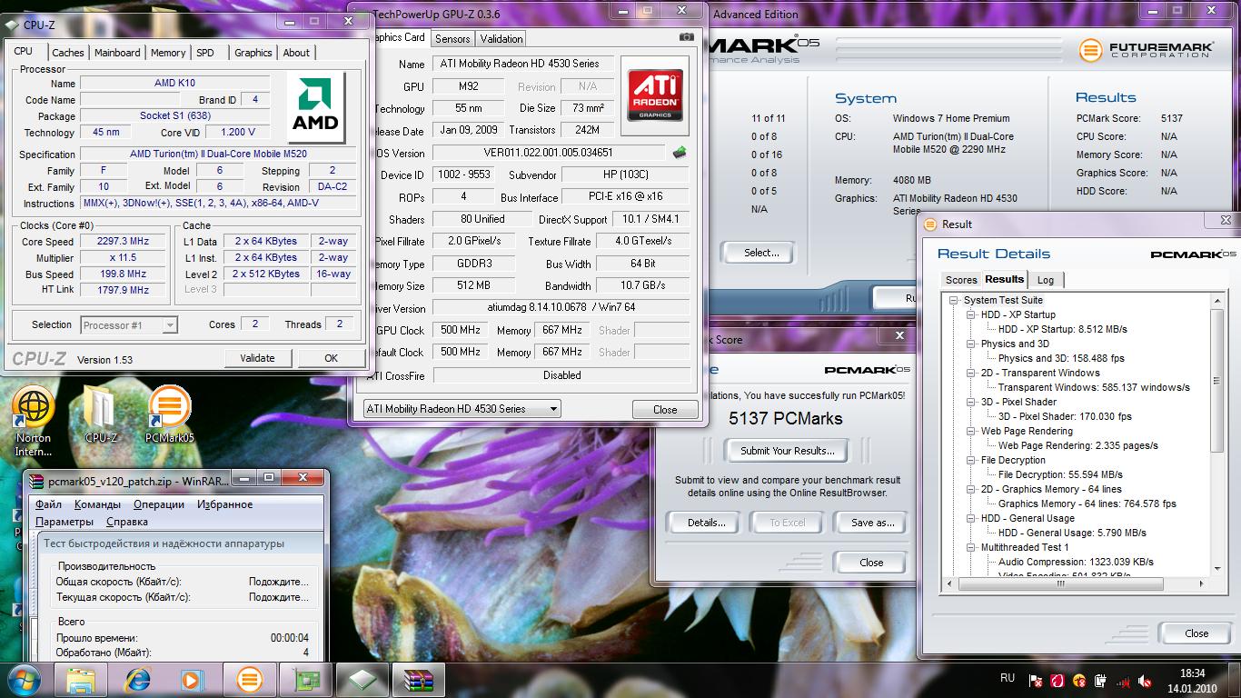Click the AMD logo in CPU-Z

pyautogui.click(x=315, y=108)
